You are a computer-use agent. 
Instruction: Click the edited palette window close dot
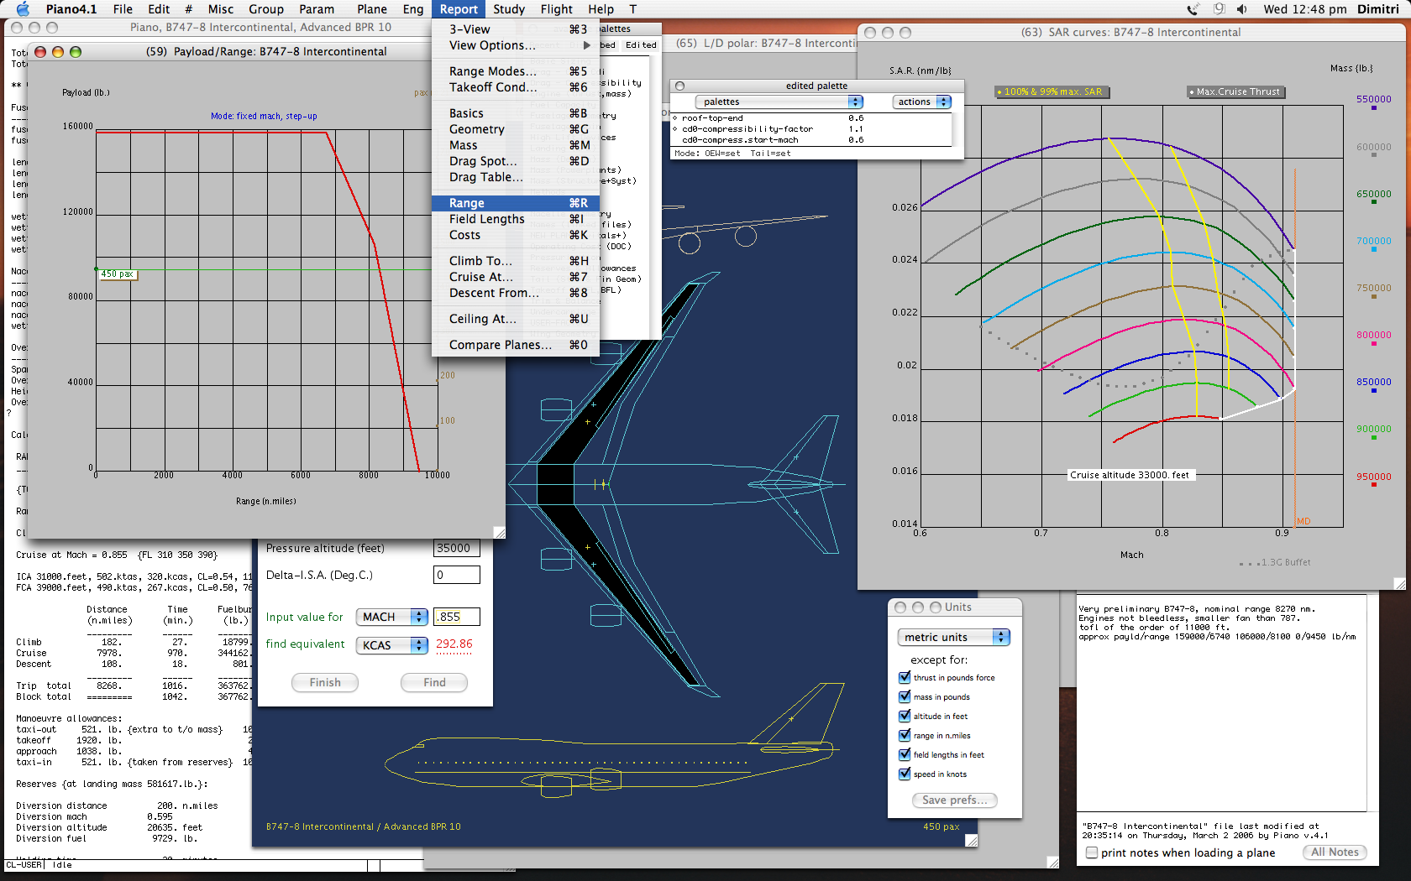679,86
